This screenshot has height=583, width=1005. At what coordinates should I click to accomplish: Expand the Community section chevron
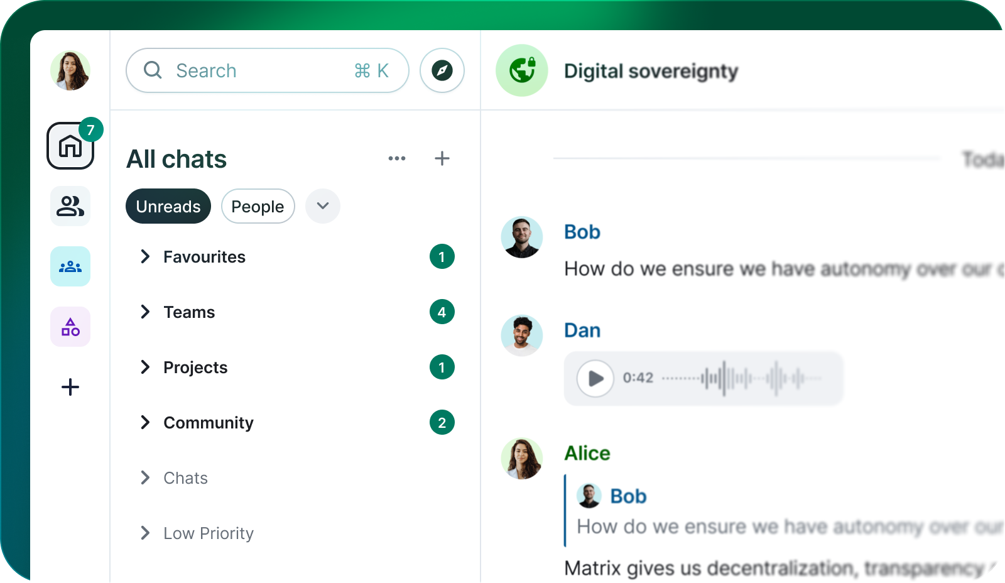[146, 422]
